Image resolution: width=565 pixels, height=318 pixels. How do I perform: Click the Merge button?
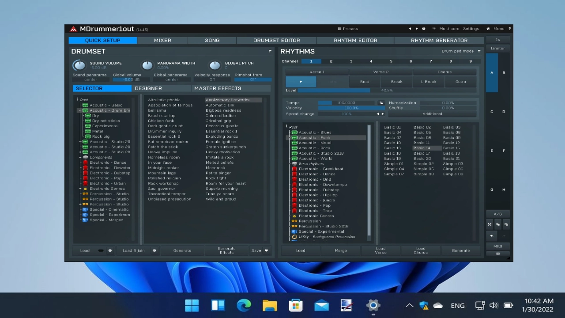[x=340, y=250]
